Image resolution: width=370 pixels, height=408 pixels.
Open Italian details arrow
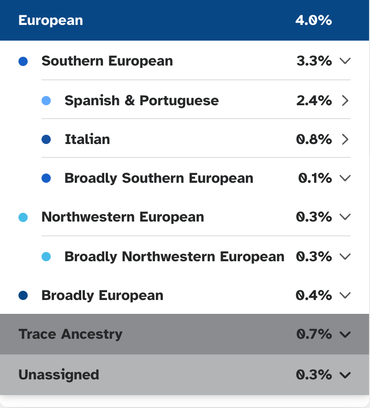345,139
